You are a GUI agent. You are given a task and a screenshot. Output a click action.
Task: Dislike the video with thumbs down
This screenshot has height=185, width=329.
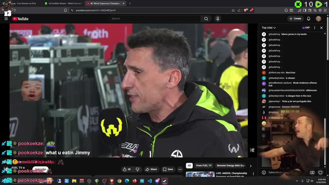[138, 169]
